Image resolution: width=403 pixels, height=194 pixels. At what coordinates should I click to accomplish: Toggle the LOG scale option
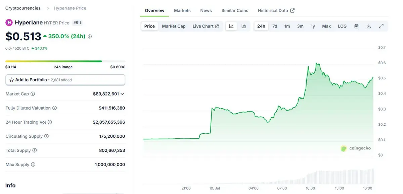pyautogui.click(x=342, y=26)
